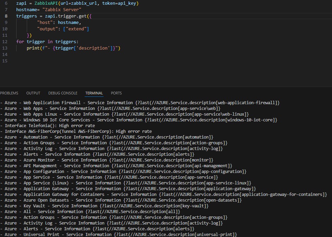Click the Interface AWS-FiberCorp High error rate line
This screenshot has width=332, height=237.
76,131
